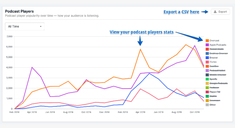The height and width of the screenshot is (128, 235).
Task: Click the Spotify green legend swatch
Action: (207, 79)
